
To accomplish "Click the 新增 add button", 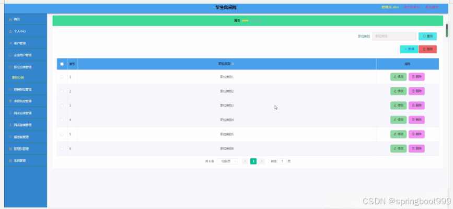I will click(x=409, y=50).
